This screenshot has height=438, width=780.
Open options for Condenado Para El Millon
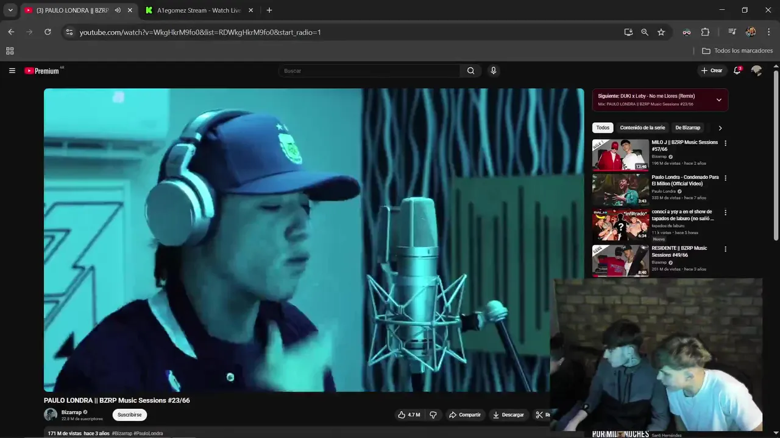click(725, 178)
